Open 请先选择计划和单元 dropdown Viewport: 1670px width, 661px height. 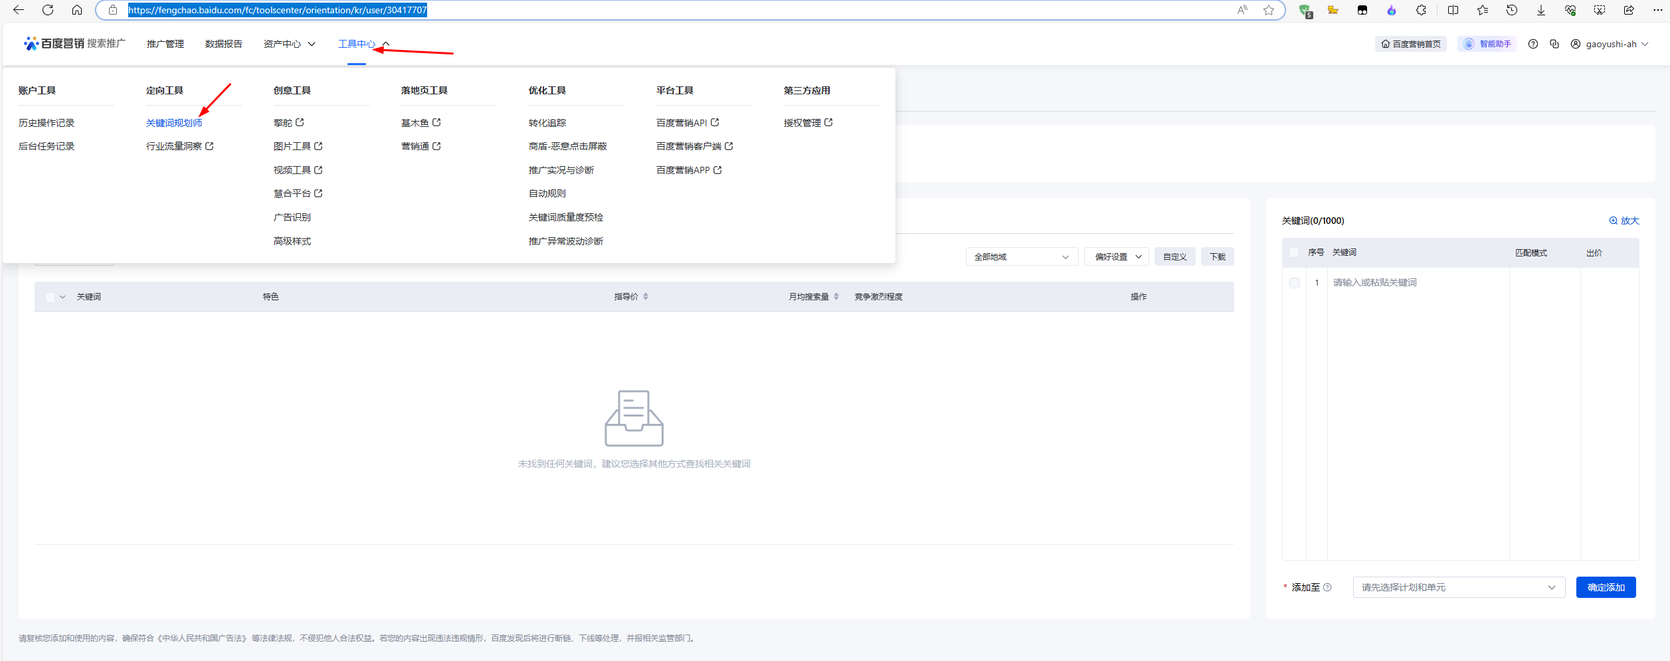pyautogui.click(x=1459, y=587)
